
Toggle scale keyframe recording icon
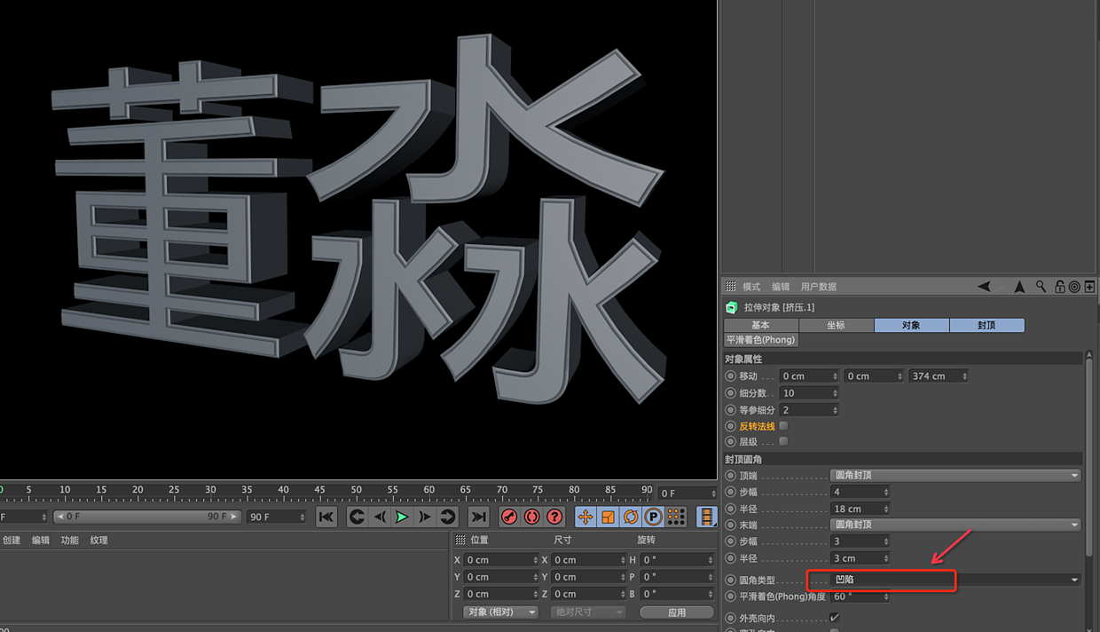pos(609,517)
